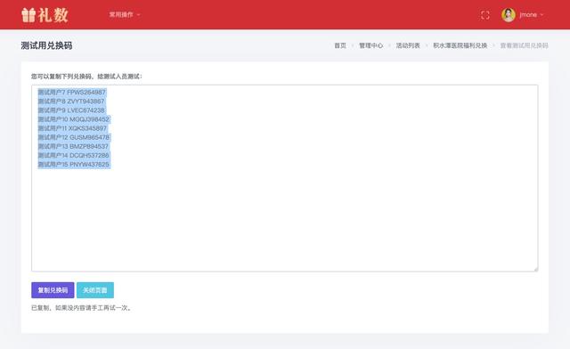Open 管理中心 breadcrumb link
This screenshot has height=349, width=570.
click(x=370, y=45)
